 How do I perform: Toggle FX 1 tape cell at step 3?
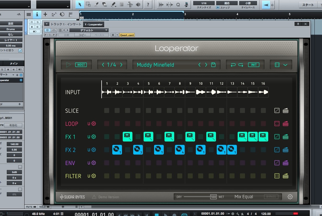click(127, 137)
